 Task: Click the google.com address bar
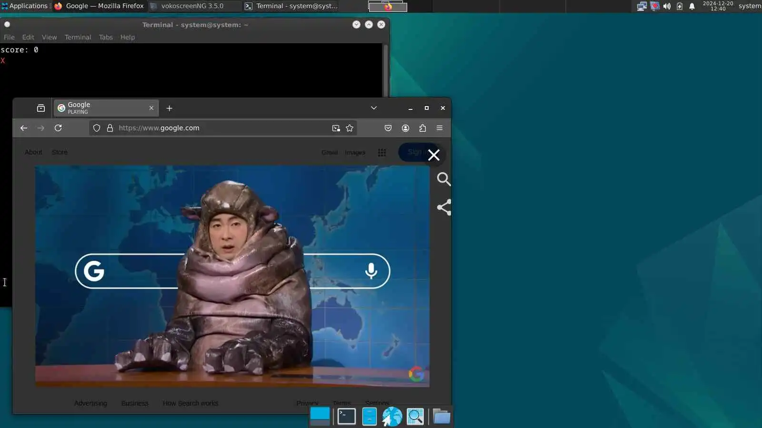click(x=223, y=128)
